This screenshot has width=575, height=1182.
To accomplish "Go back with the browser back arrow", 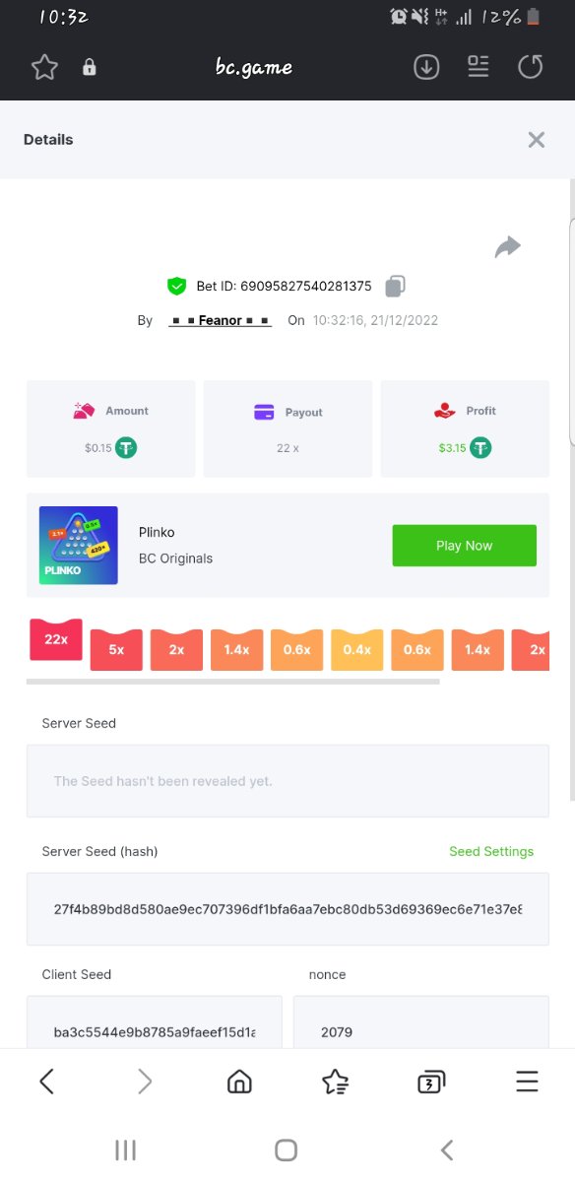I will [46, 1082].
